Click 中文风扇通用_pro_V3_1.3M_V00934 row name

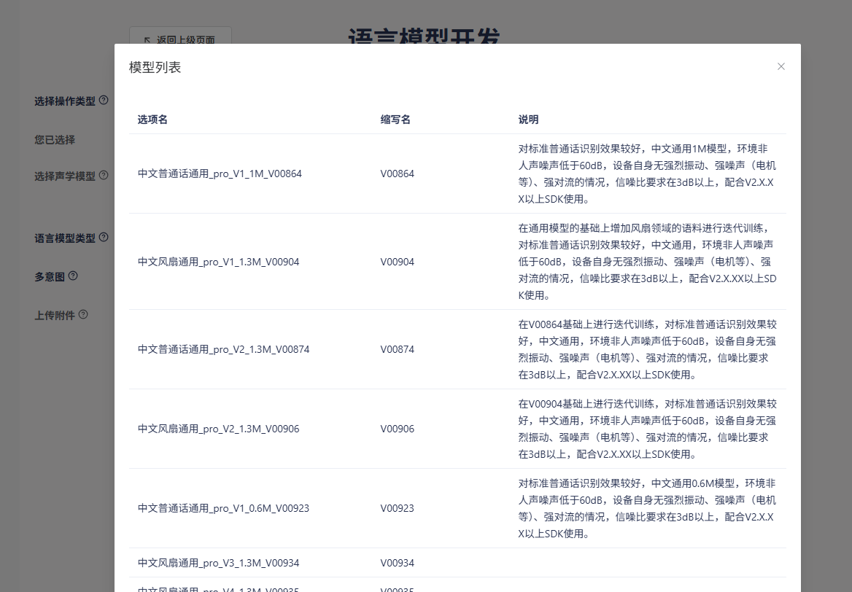(218, 563)
